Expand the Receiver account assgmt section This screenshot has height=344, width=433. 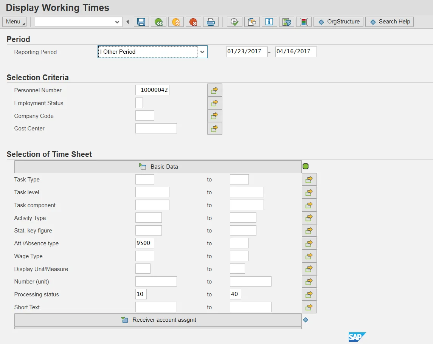click(x=158, y=320)
